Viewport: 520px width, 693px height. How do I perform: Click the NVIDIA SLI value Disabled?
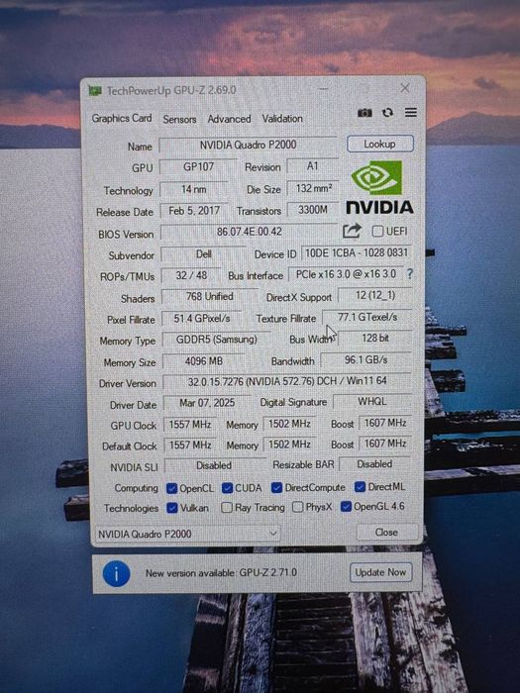[214, 466]
